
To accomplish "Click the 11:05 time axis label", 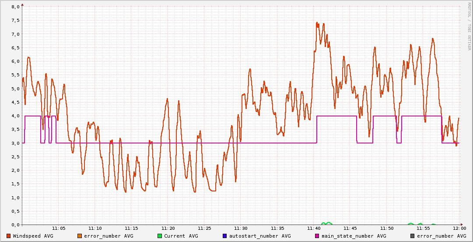I will (x=59, y=228).
